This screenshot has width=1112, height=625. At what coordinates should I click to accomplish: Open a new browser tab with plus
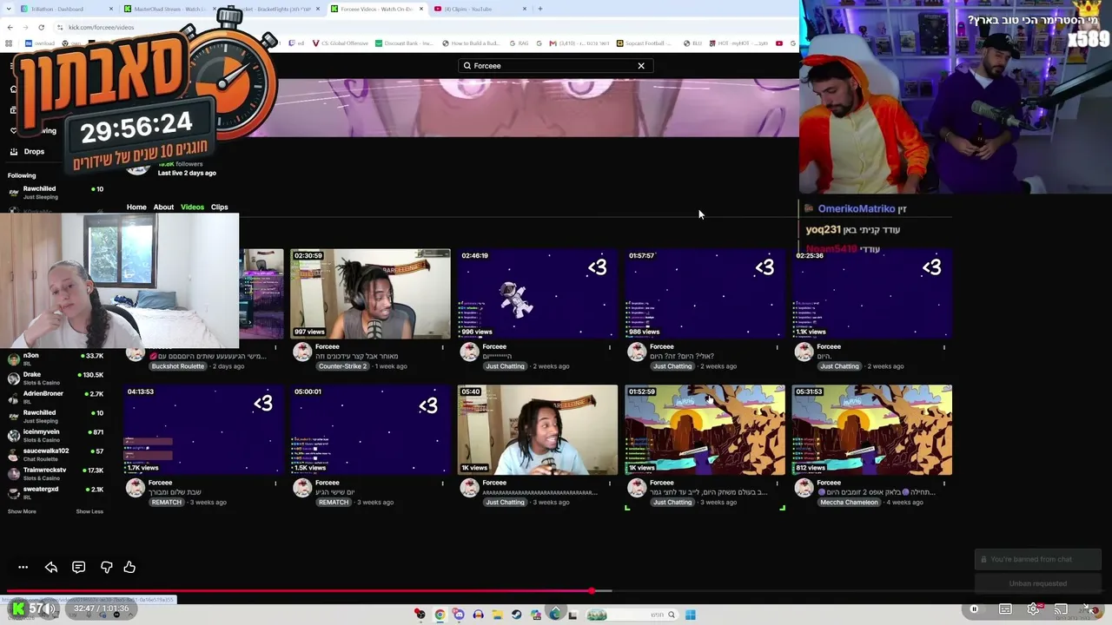[x=540, y=9]
